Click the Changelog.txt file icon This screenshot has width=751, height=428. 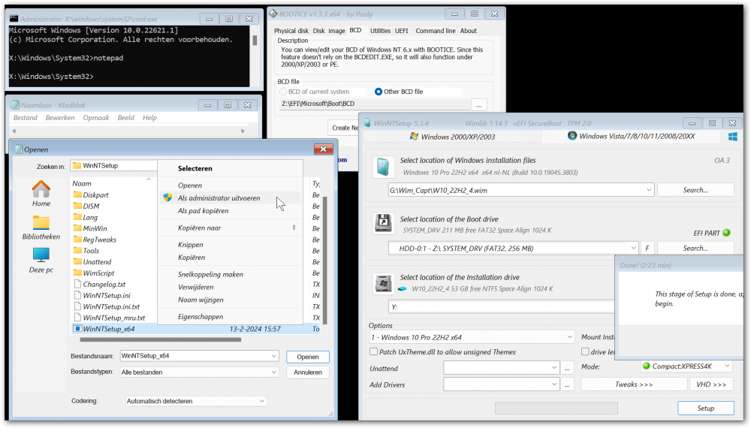tap(77, 284)
